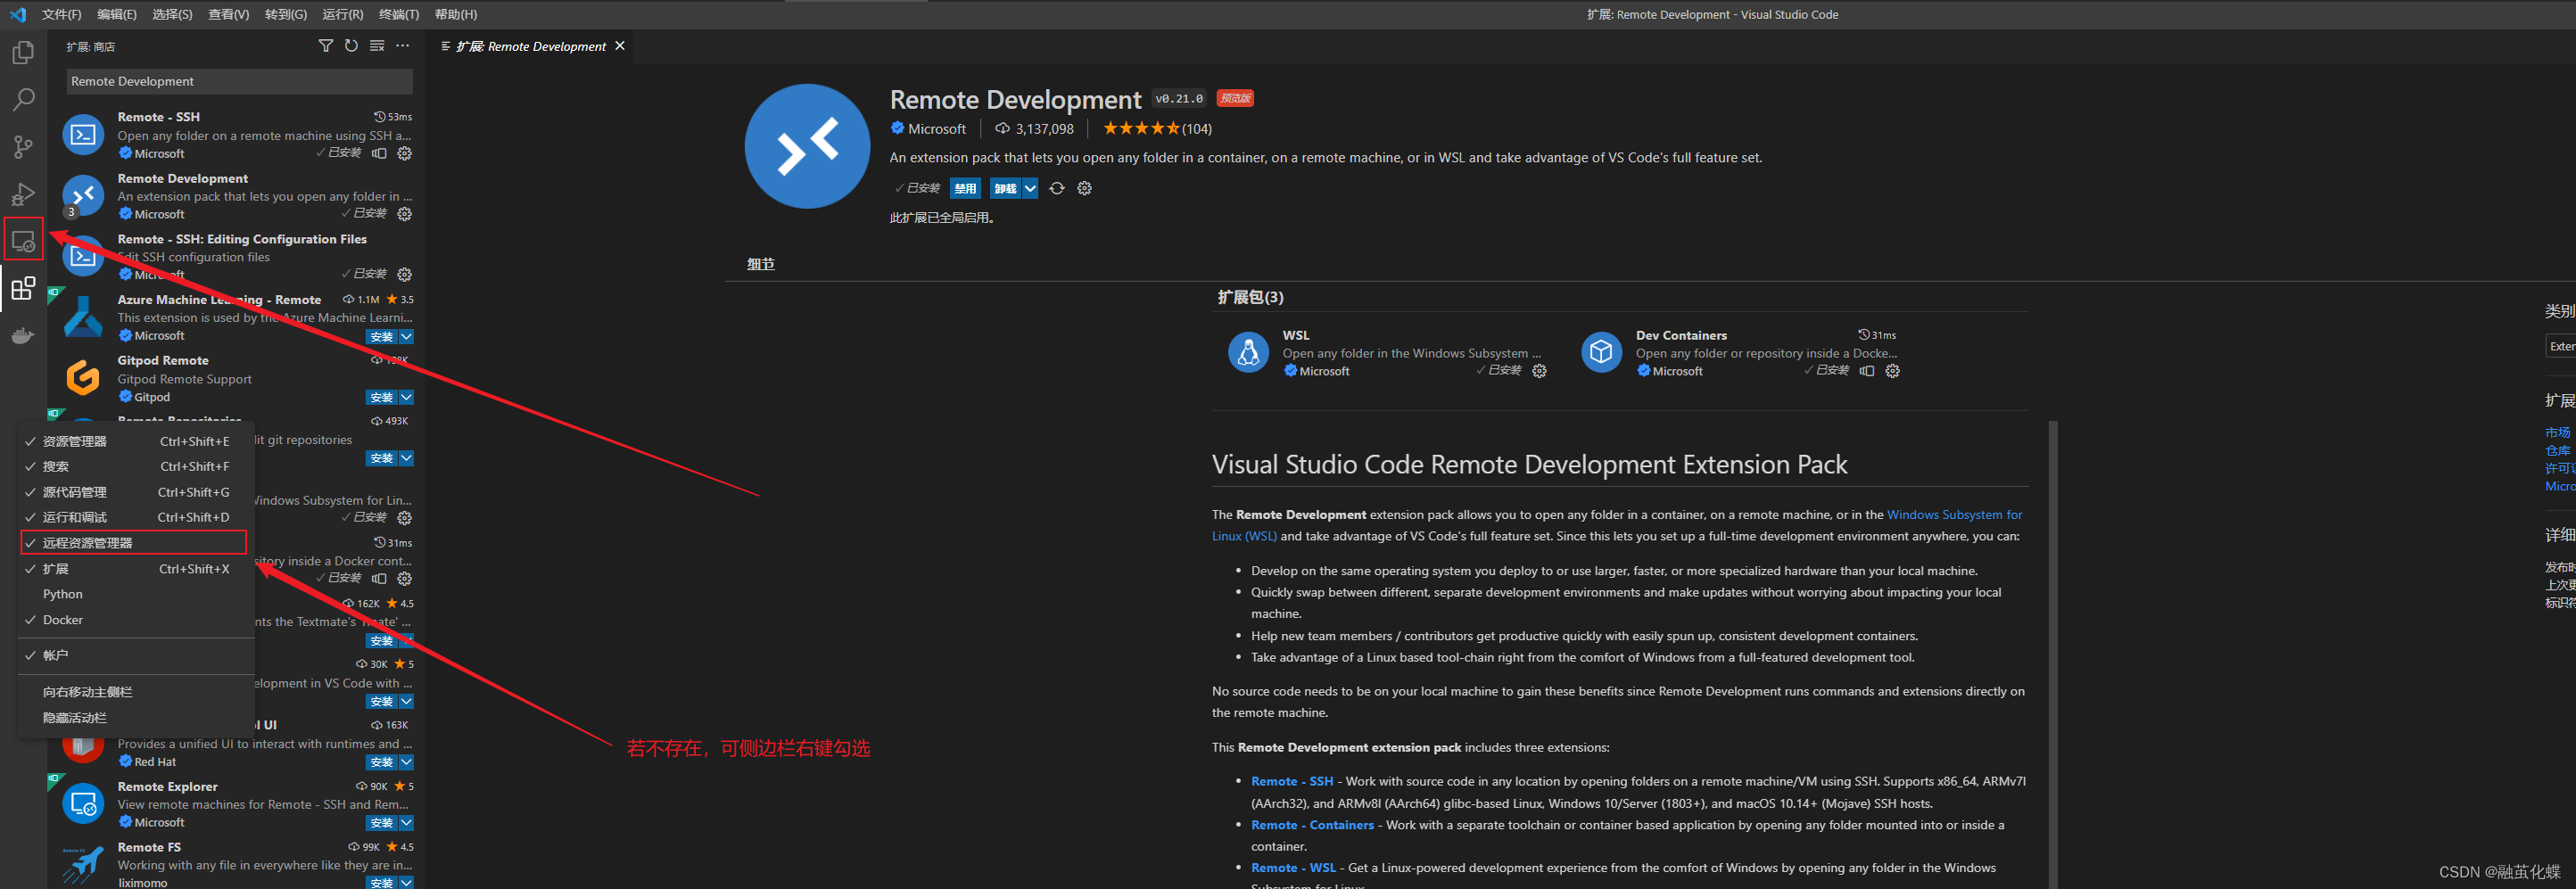Click the Azure Machine Learning extension logo
Image resolution: width=2576 pixels, height=889 pixels.
pyautogui.click(x=83, y=317)
